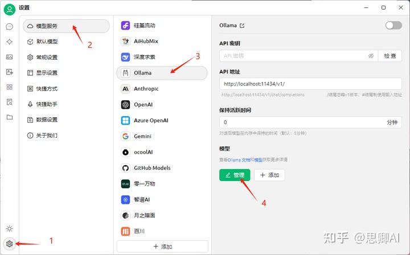Screen dimensions: 410x255
Task: Open the translate sidebar icon
Action: click(x=10, y=72)
